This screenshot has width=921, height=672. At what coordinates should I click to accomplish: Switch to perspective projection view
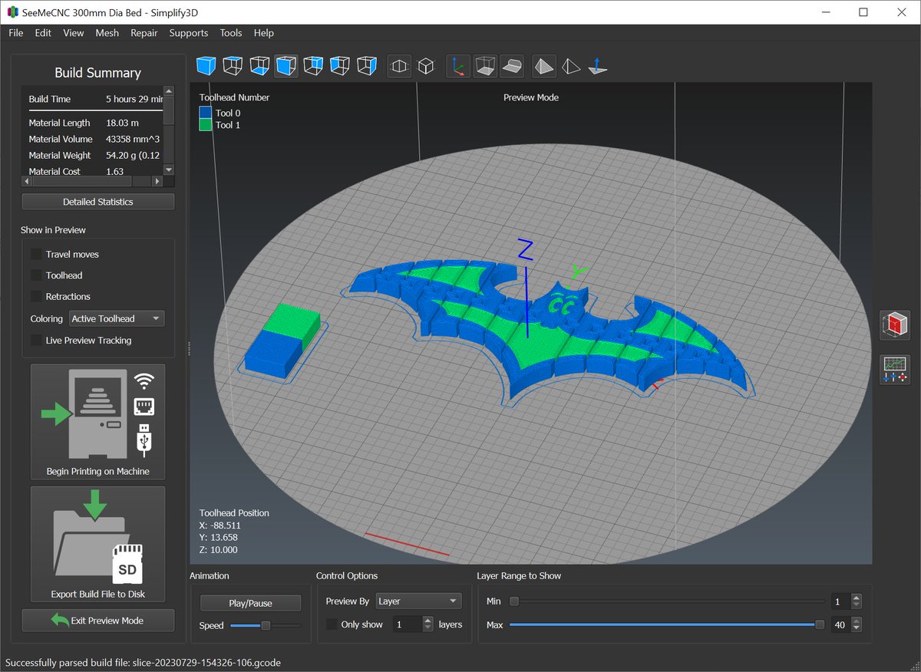coord(399,66)
